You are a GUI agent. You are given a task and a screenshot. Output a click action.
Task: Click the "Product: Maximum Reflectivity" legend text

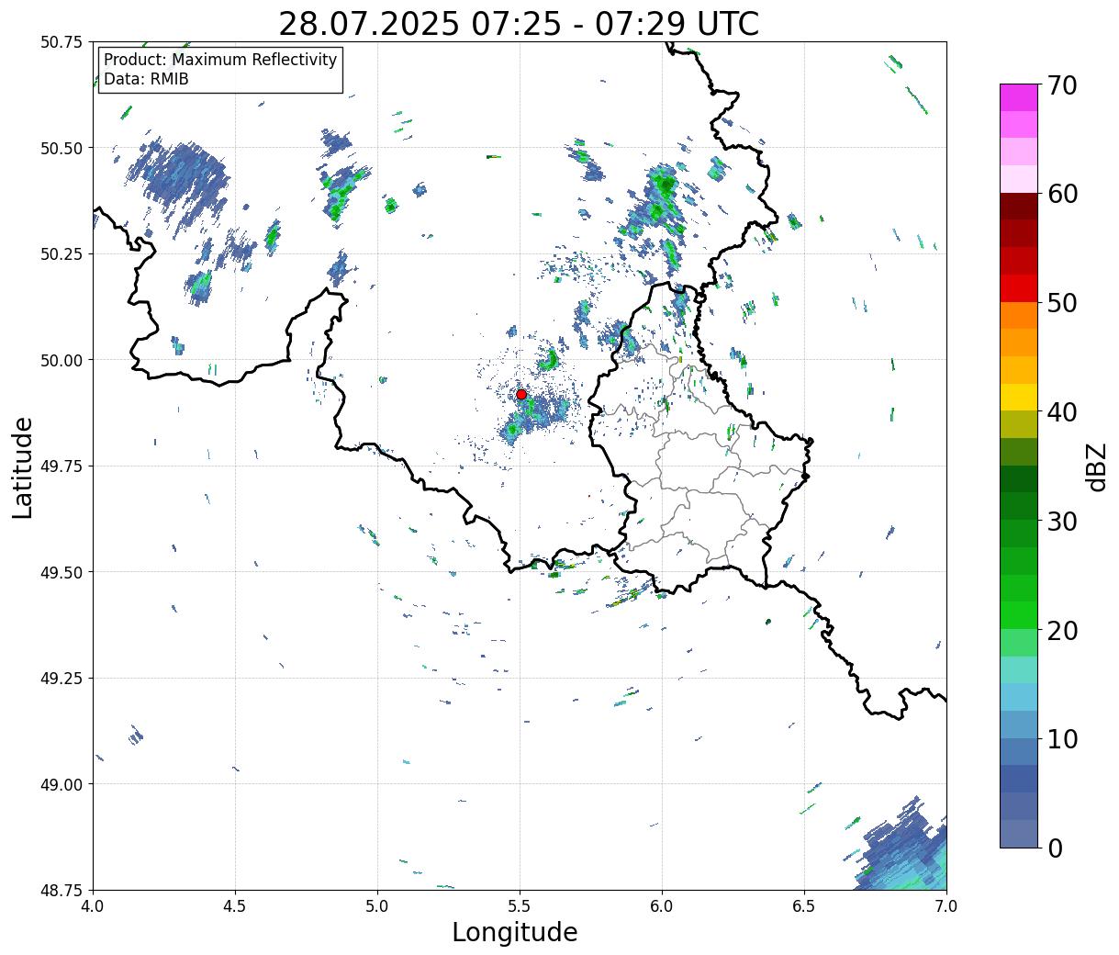click(x=220, y=60)
